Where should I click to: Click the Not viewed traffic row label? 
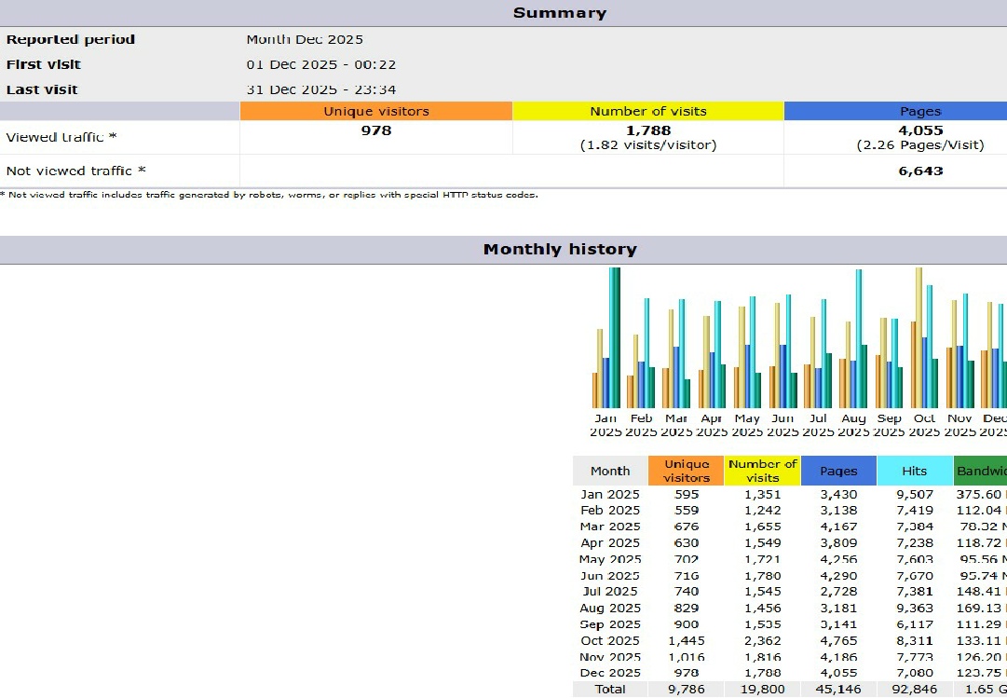pos(75,171)
